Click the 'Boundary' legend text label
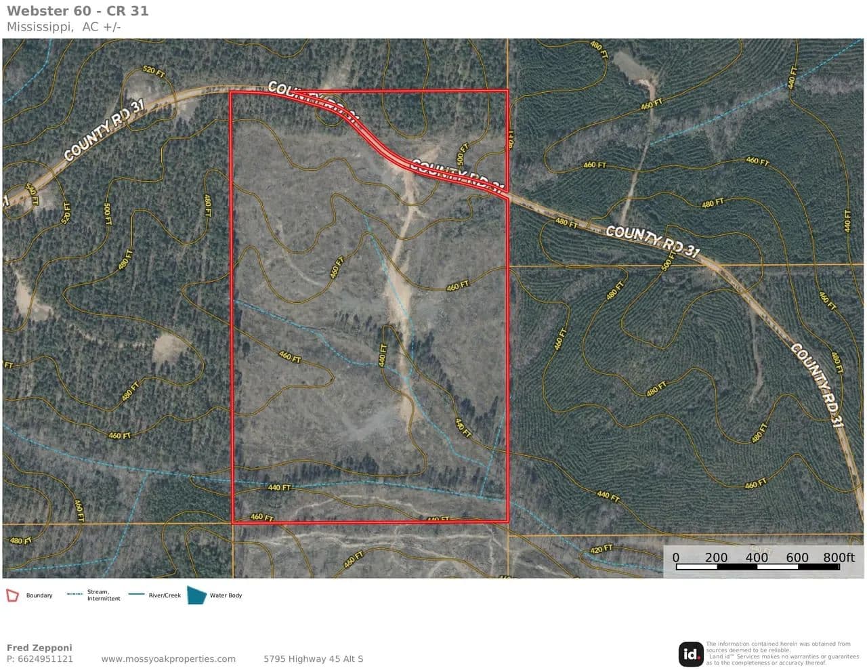Image resolution: width=867 pixels, height=670 pixels. 39,595
